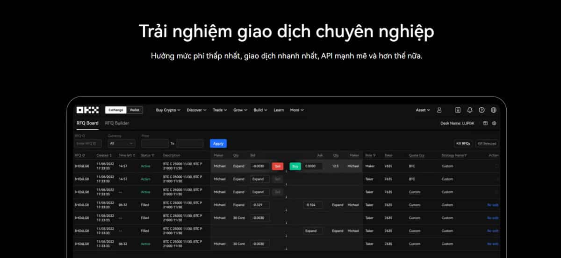The height and width of the screenshot is (258, 561).
Task: Click into the RFQ ID input field
Action: pyautogui.click(x=88, y=144)
